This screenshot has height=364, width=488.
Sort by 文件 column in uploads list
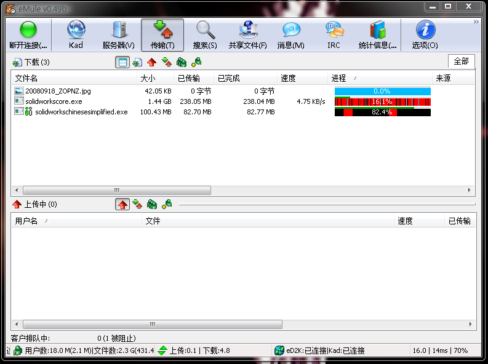(x=268, y=221)
